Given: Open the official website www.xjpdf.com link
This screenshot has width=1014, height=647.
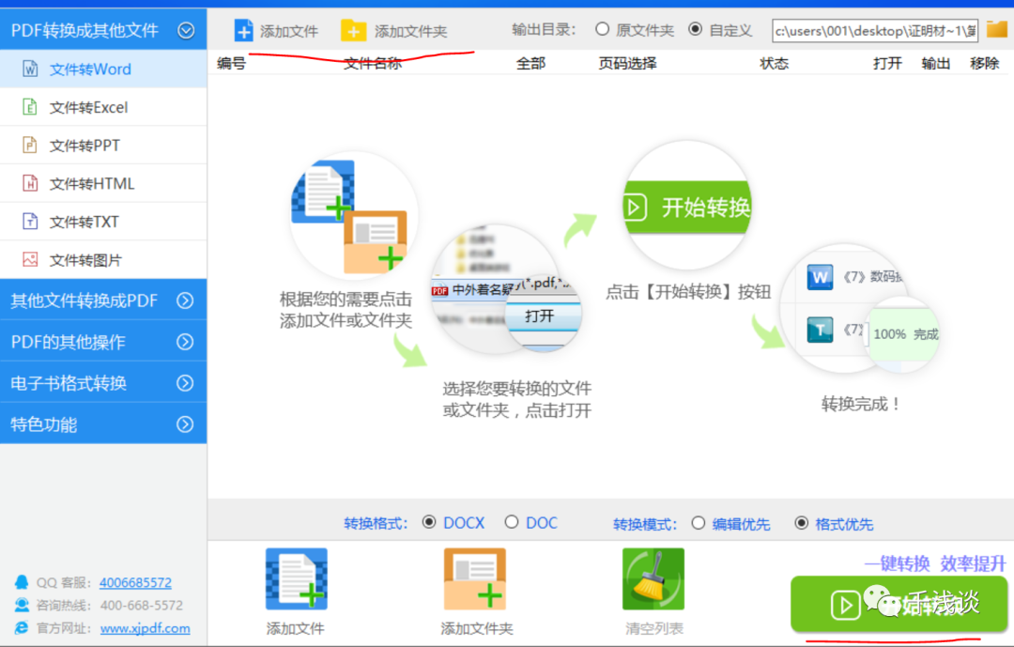Looking at the screenshot, I should coord(145,628).
